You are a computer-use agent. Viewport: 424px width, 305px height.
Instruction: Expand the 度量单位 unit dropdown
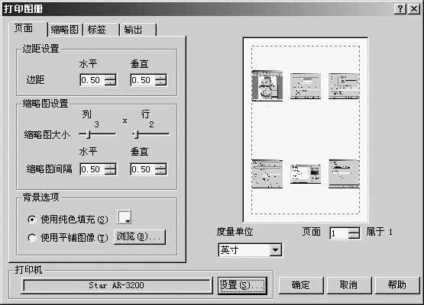[275, 250]
